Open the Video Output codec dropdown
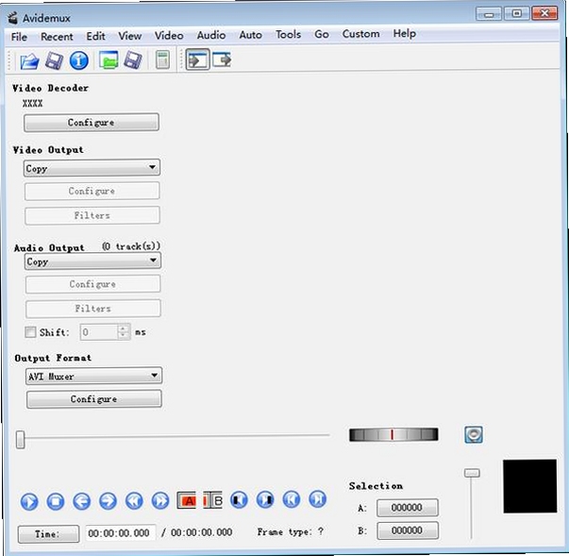The height and width of the screenshot is (556, 569). tap(92, 168)
